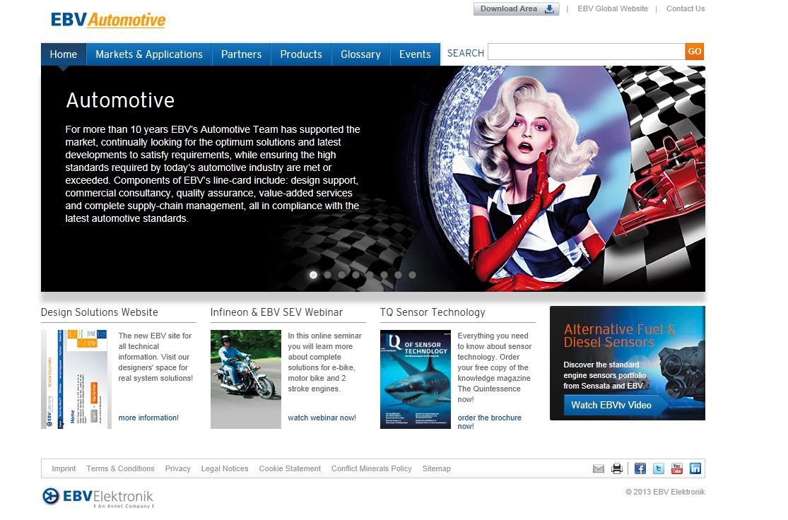Open the LinkedIn icon link
The width and height of the screenshot is (788, 520).
pyautogui.click(x=695, y=468)
